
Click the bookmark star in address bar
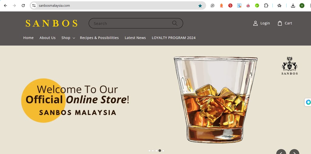point(200,5)
